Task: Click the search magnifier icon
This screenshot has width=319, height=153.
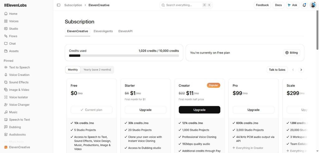Action: (163, 5)
